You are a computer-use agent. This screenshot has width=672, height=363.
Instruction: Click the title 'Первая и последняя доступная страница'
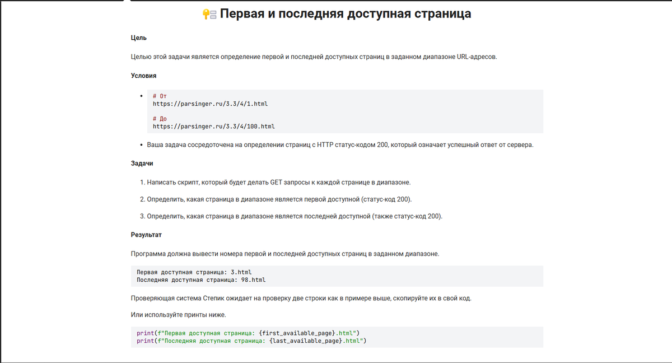pos(346,14)
